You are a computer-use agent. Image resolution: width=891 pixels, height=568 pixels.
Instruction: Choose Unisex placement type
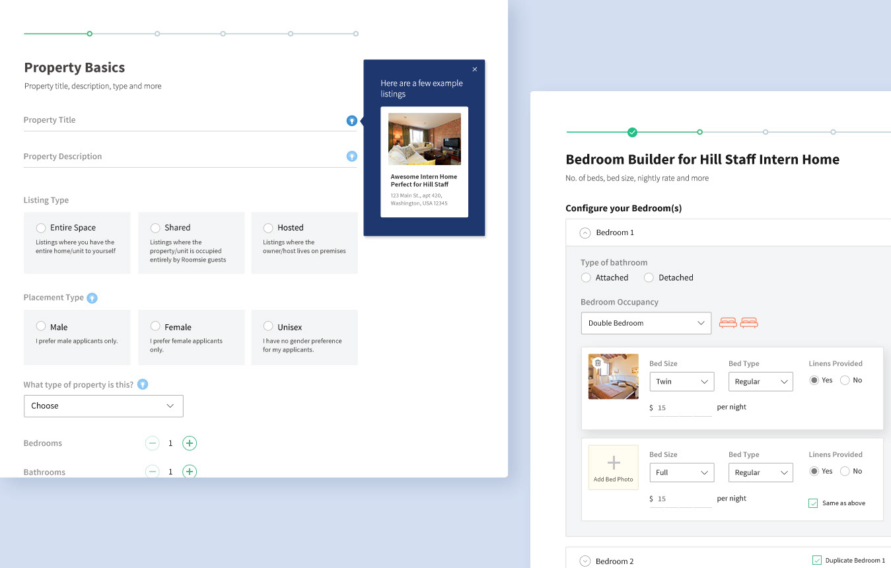pos(268,326)
